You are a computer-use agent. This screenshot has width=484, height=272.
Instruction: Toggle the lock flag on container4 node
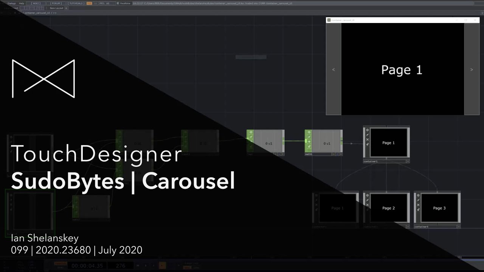coord(418,209)
